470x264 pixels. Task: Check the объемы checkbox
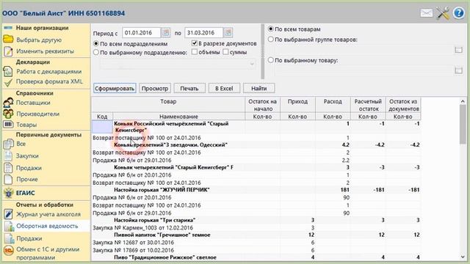click(x=194, y=52)
